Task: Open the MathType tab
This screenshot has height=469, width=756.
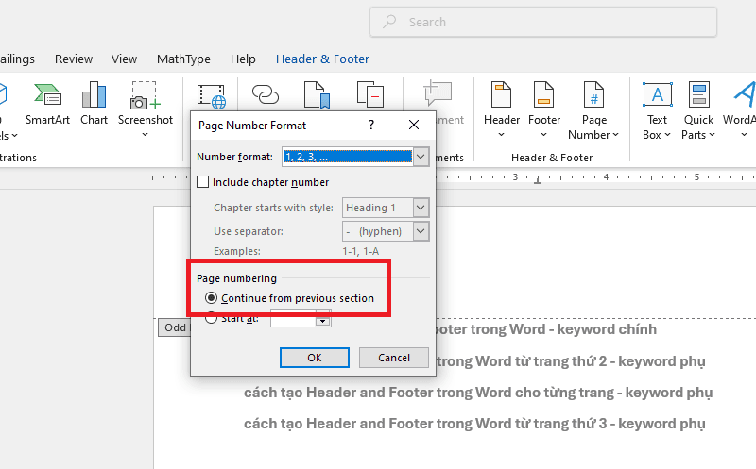Action: (x=183, y=59)
